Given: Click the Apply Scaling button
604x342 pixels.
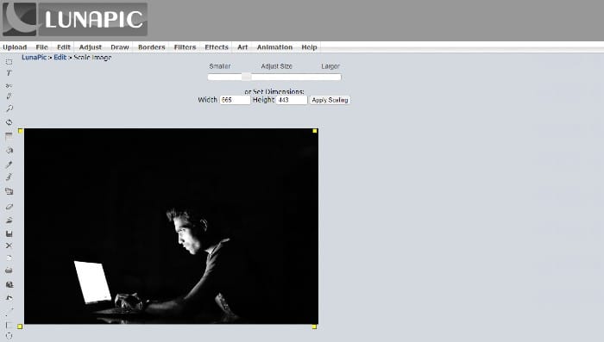Looking at the screenshot, I should [x=330, y=100].
